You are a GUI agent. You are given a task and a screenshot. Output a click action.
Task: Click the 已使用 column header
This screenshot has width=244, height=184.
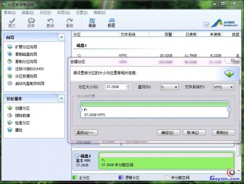click(x=186, y=34)
